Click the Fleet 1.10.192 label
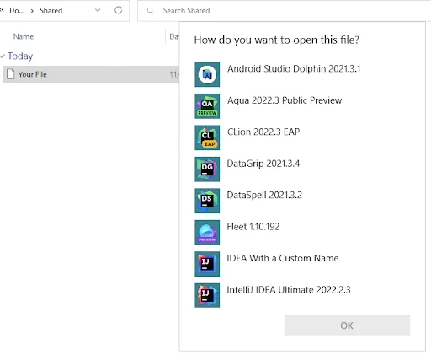Viewport: 431px width, 355px height. [x=253, y=227]
